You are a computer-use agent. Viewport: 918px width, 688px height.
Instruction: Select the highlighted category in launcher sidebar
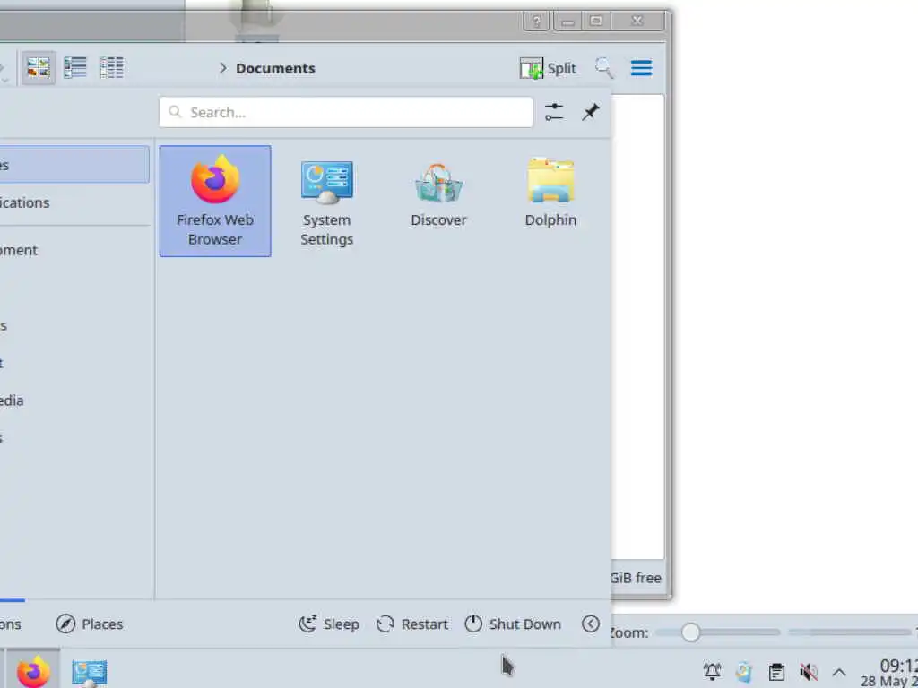[74, 165]
